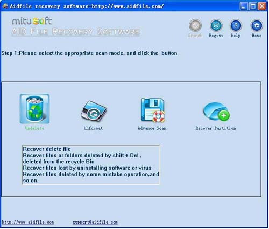This screenshot has width=269, height=229.
Task: Click the application icon in title bar
Action: tap(5, 6)
